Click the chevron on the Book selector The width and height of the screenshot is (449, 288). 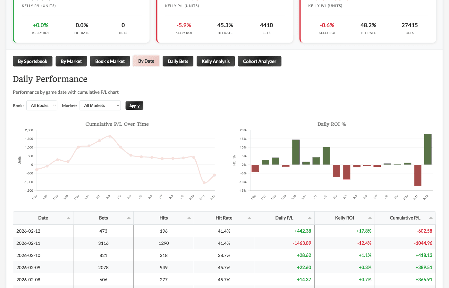(x=54, y=105)
